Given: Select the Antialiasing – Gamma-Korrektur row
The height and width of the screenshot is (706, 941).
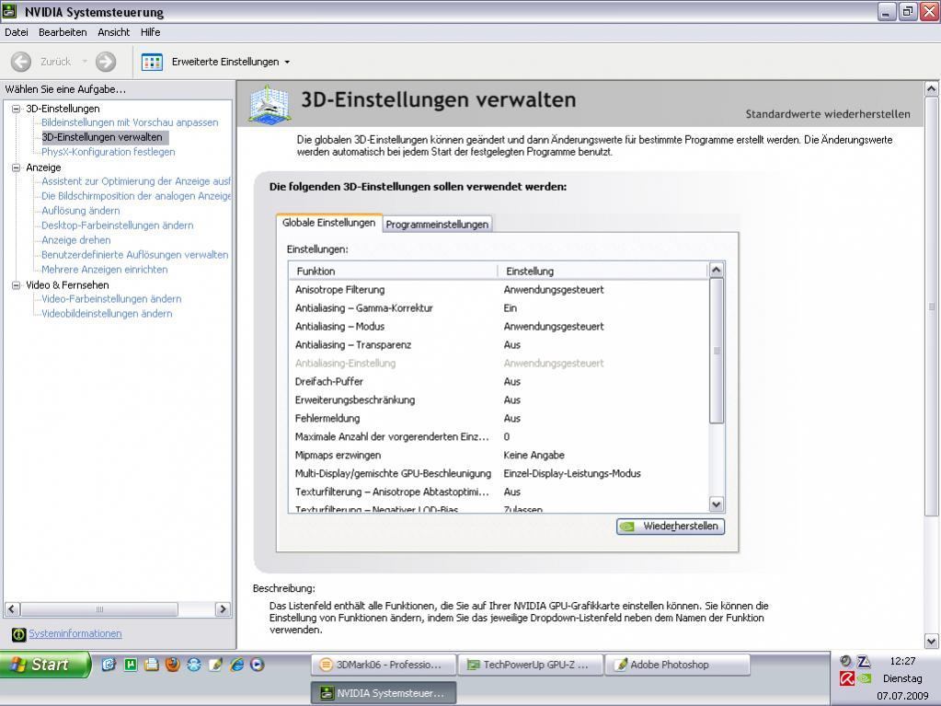Looking at the screenshot, I should click(x=499, y=308).
